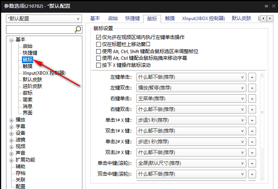
Task: Click mouse actions list scrollbar down arrow
Action: [262, 179]
